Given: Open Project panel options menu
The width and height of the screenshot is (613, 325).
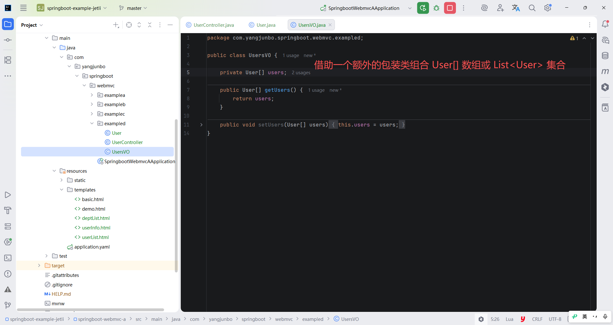Looking at the screenshot, I should pos(160,25).
